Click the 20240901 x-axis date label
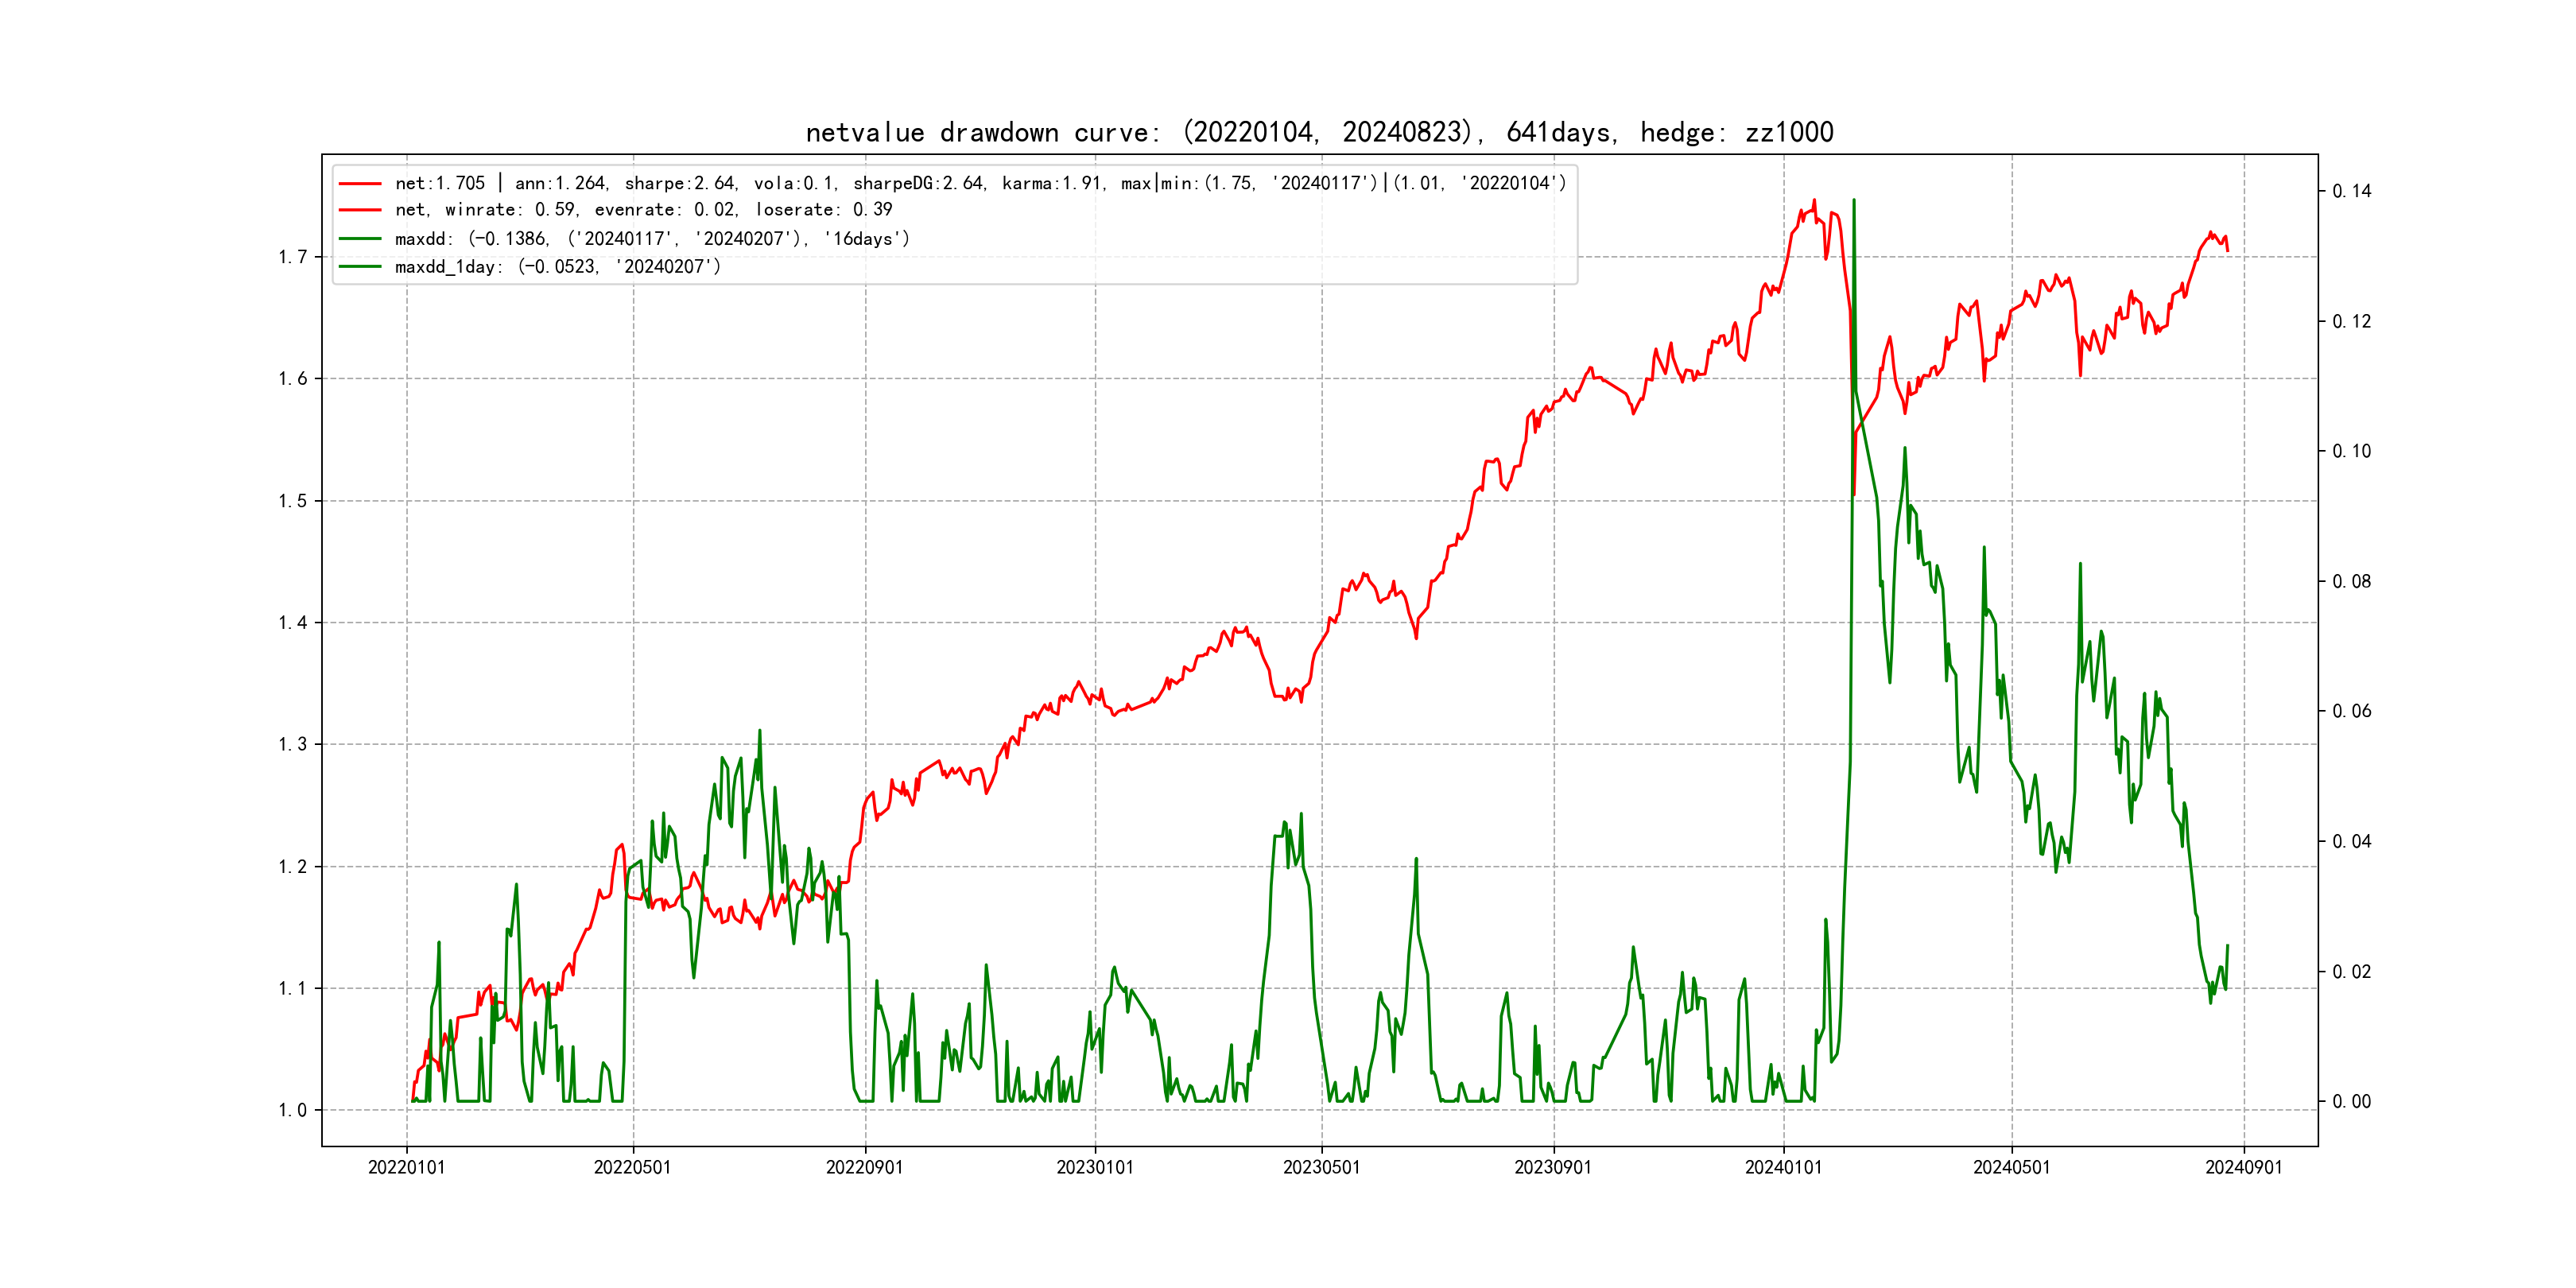 click(x=2243, y=1168)
